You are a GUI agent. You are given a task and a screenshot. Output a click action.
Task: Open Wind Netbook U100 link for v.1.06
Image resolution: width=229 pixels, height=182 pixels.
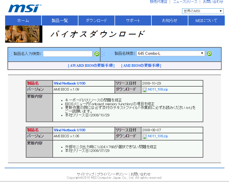(x=70, y=130)
